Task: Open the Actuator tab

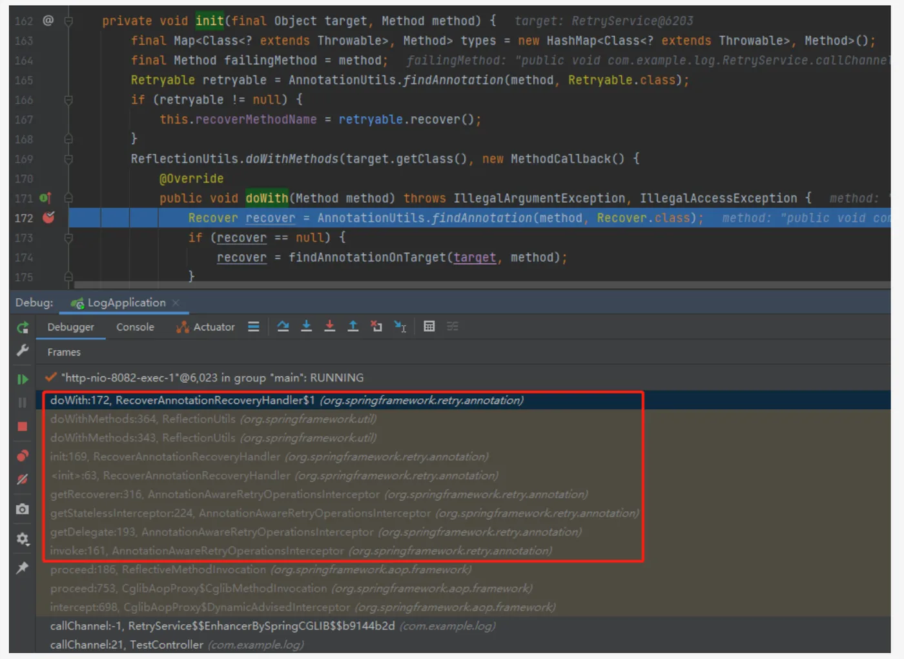Action: click(x=205, y=327)
